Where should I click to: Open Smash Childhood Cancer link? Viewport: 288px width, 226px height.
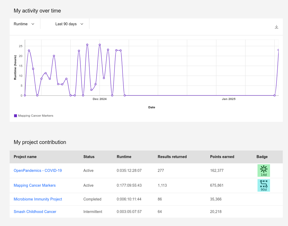point(35,212)
